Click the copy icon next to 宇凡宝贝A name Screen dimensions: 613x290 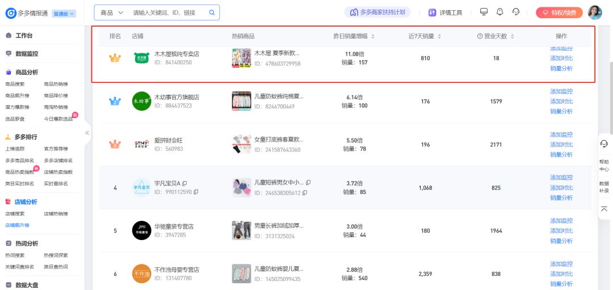[x=184, y=183]
